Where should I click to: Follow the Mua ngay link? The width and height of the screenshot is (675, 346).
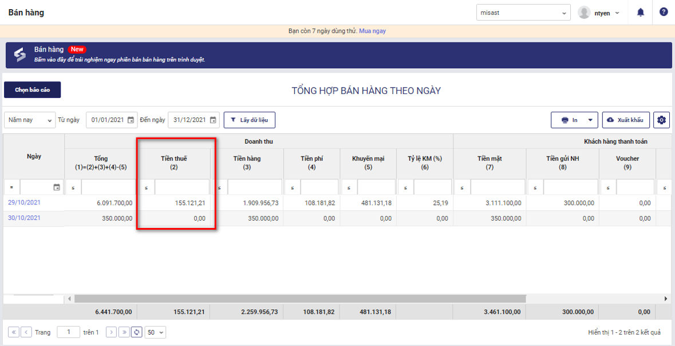pyautogui.click(x=372, y=31)
